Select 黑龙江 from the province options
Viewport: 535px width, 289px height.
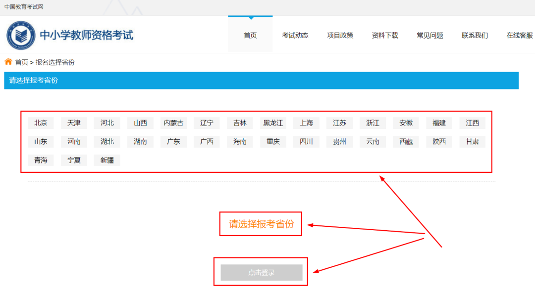(273, 123)
